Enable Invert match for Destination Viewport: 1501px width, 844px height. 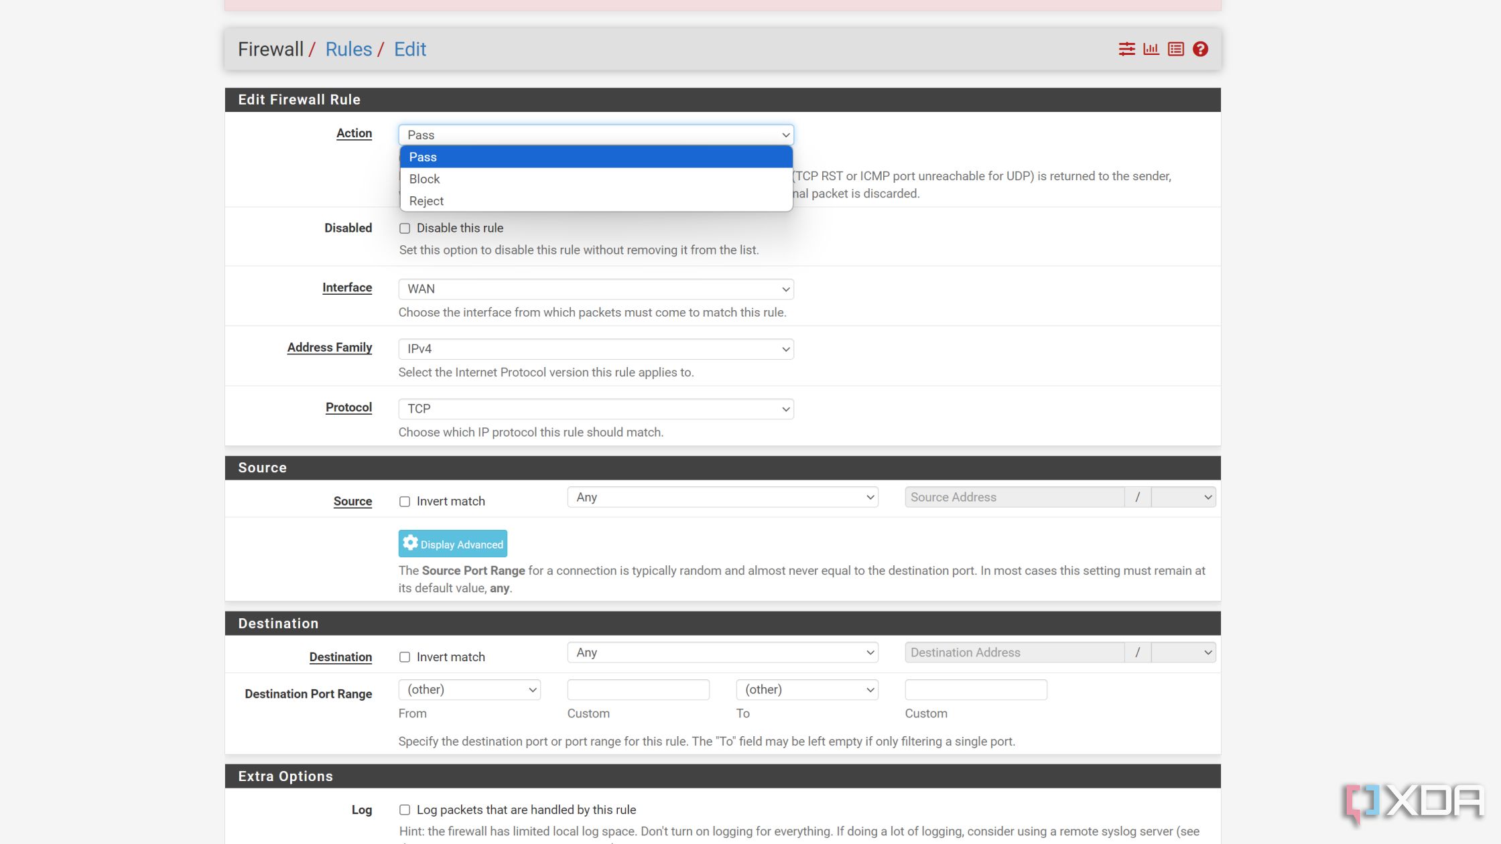[x=404, y=656]
